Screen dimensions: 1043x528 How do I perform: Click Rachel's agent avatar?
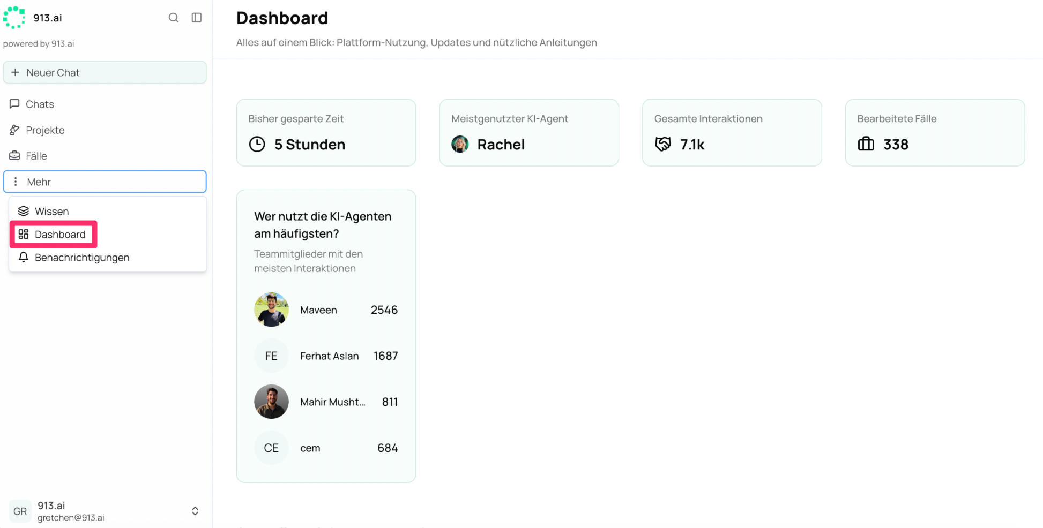tap(460, 144)
